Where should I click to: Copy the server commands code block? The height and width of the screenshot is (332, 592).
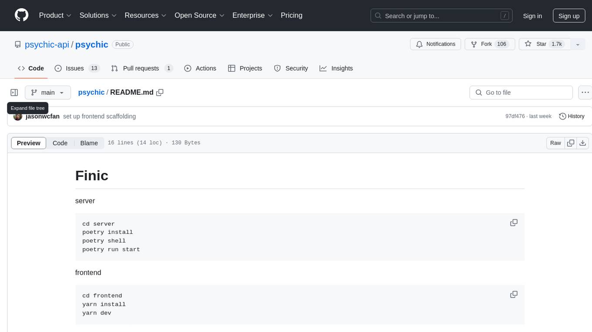tap(514, 222)
